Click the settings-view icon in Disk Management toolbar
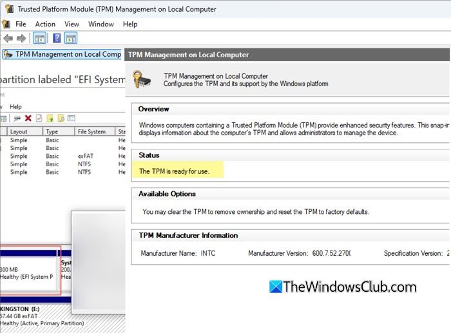This screenshot has height=333, width=451. [72, 118]
